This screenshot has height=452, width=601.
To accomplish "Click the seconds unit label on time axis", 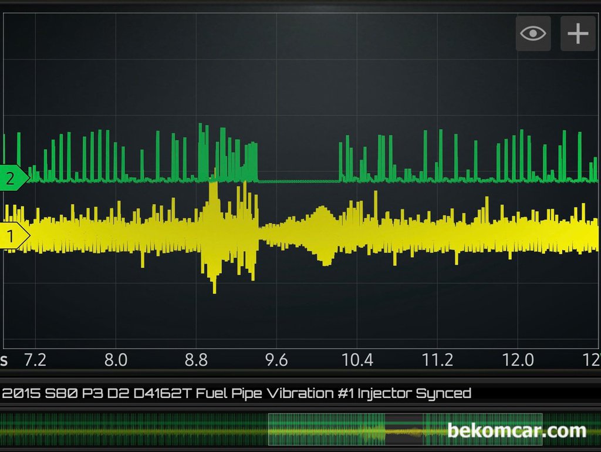I will [4, 360].
